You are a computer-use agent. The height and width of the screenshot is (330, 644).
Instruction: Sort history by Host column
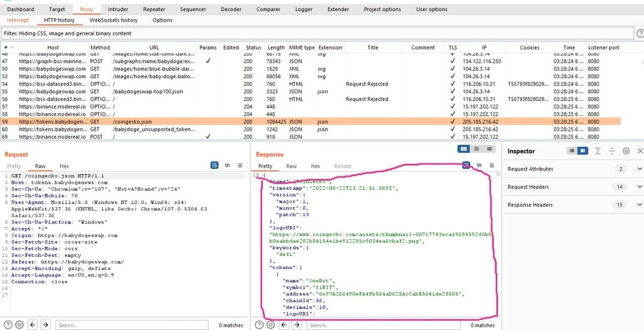coord(53,47)
